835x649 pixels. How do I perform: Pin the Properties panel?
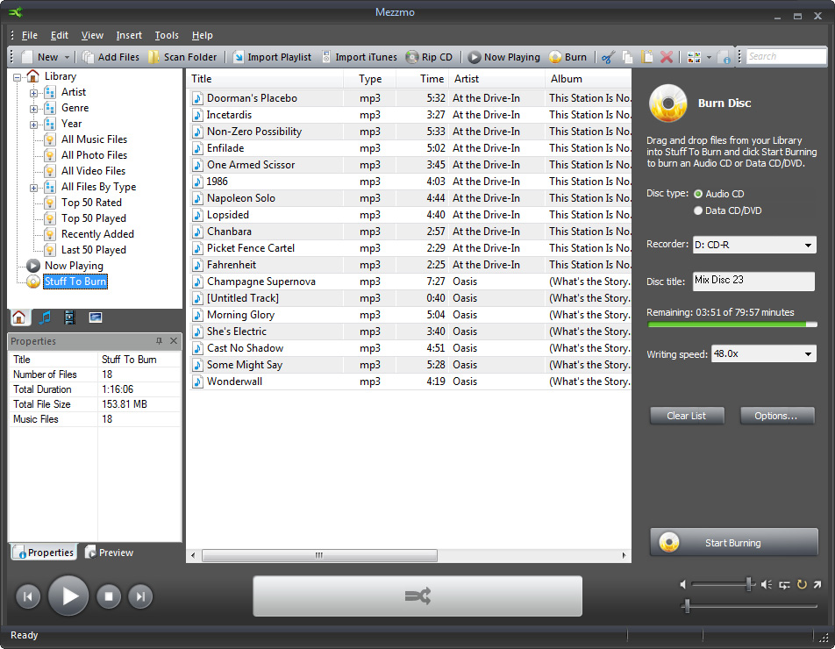tap(159, 341)
